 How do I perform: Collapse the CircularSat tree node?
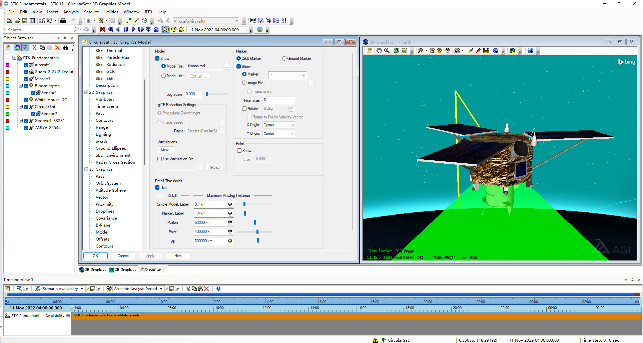[x=21, y=107]
